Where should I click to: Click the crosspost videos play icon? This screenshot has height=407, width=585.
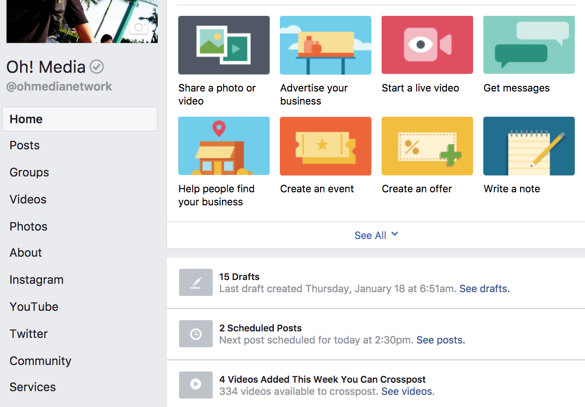click(x=196, y=385)
